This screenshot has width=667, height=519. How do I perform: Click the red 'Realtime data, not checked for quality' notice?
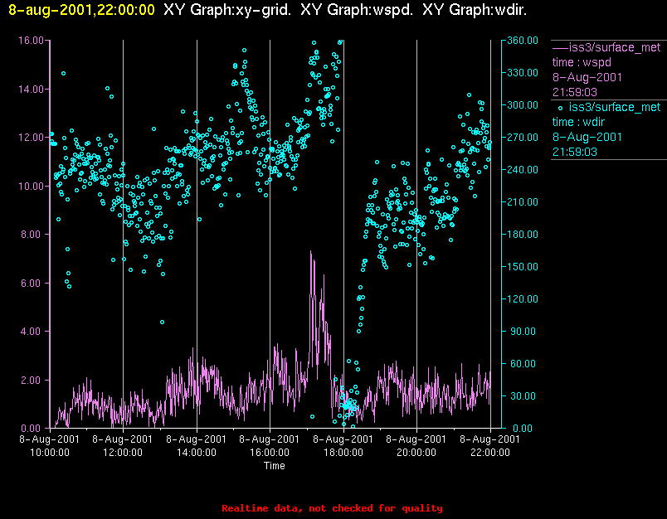click(333, 508)
